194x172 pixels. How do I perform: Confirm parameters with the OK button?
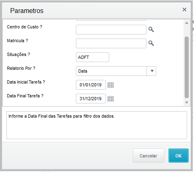click(x=179, y=156)
